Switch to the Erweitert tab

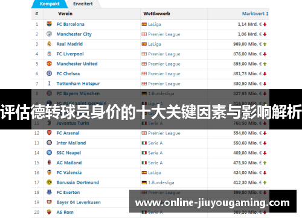tap(83, 4)
